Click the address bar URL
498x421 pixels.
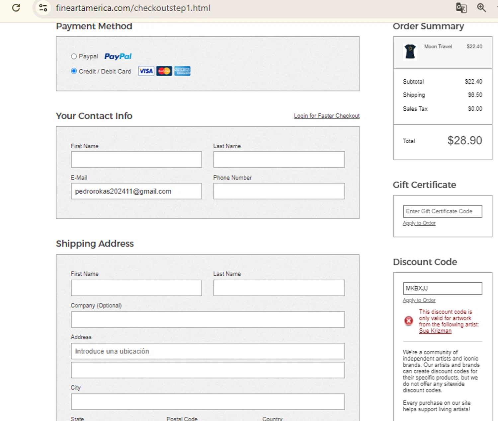click(133, 8)
